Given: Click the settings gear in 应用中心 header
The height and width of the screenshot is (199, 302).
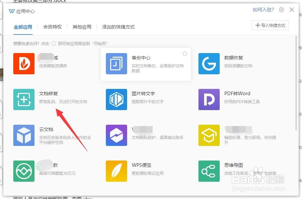Looking at the screenshot, I should (281, 10).
